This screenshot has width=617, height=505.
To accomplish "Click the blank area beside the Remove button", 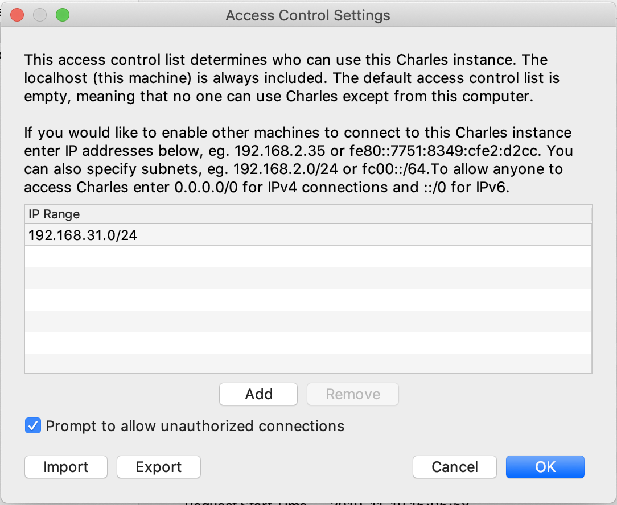I will 495,394.
